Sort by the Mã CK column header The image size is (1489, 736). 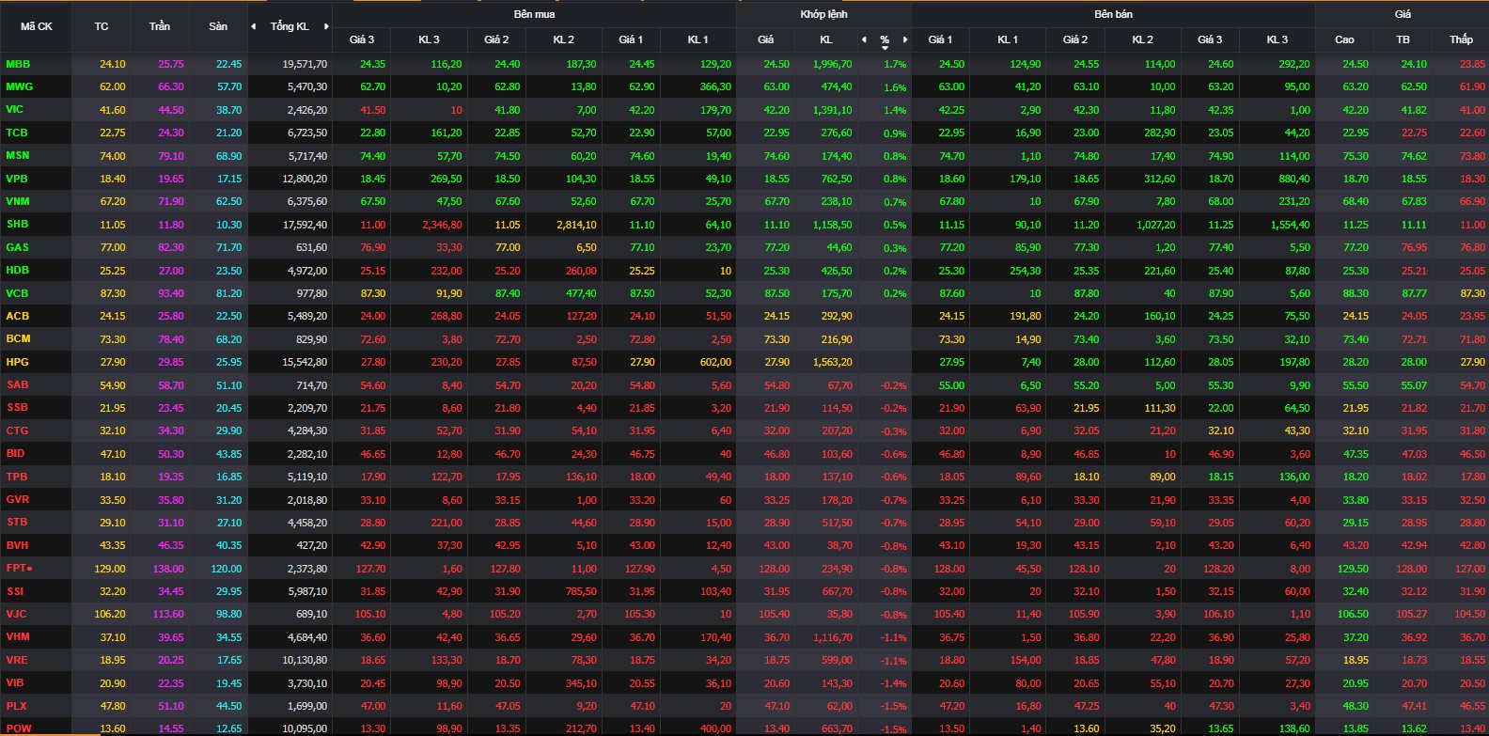(x=37, y=26)
